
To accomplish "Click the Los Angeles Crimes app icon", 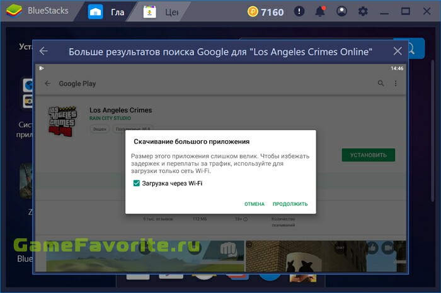I will (62, 121).
